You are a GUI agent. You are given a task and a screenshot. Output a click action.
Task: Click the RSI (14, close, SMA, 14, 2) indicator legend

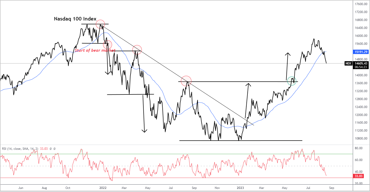20,148
